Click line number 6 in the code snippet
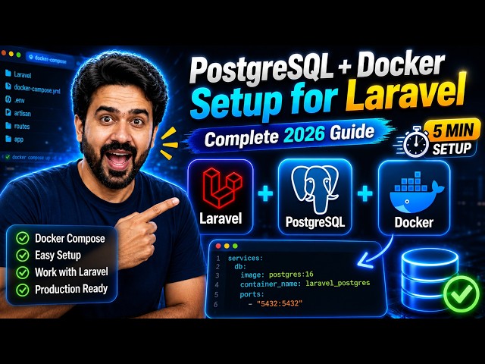485x364 pixels. (216, 304)
